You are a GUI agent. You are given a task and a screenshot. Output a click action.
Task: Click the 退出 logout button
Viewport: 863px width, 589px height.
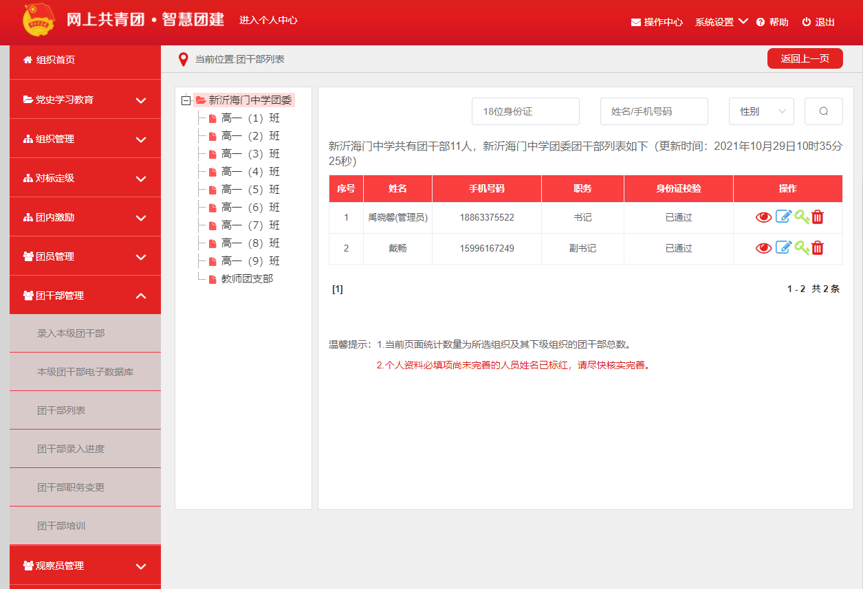(x=818, y=22)
